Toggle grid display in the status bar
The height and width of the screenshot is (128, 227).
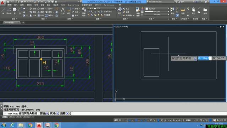120,120
